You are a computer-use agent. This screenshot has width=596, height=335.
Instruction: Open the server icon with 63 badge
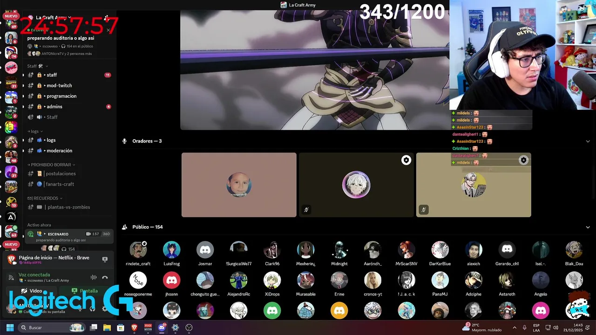click(11, 231)
